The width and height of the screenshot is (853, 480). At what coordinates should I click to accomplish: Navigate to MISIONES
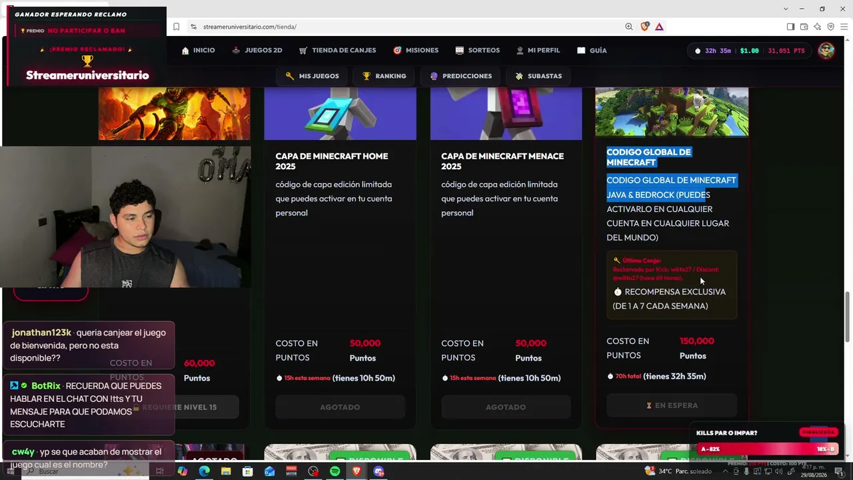pyautogui.click(x=416, y=50)
